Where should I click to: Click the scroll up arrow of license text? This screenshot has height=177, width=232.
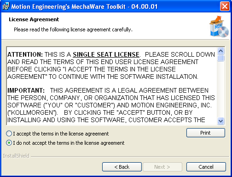click(221, 51)
